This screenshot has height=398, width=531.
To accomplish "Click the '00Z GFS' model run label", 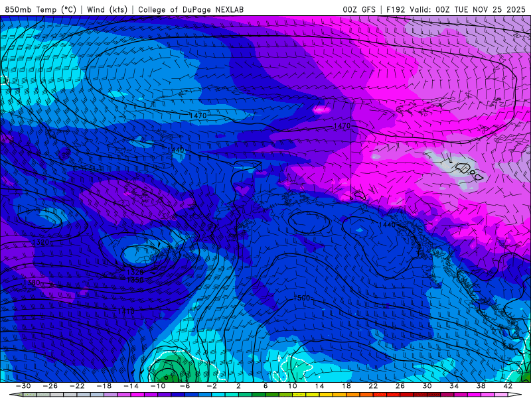I will pyautogui.click(x=359, y=9).
